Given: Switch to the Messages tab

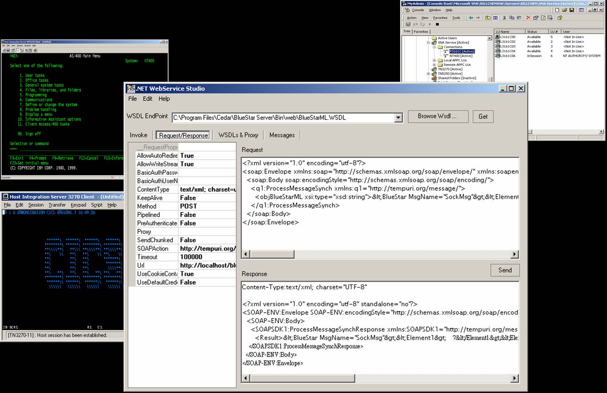Looking at the screenshot, I should tap(282, 135).
